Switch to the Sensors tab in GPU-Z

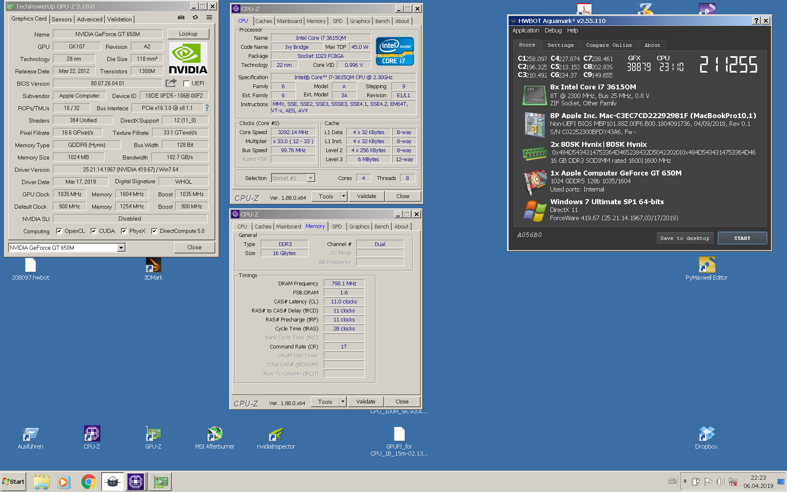pyautogui.click(x=62, y=19)
